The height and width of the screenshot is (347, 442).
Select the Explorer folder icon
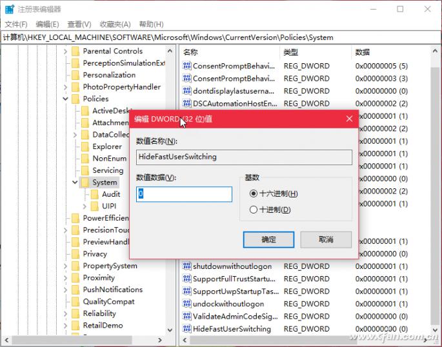point(85,147)
